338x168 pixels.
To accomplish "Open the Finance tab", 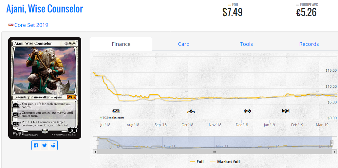I will 121,44.
